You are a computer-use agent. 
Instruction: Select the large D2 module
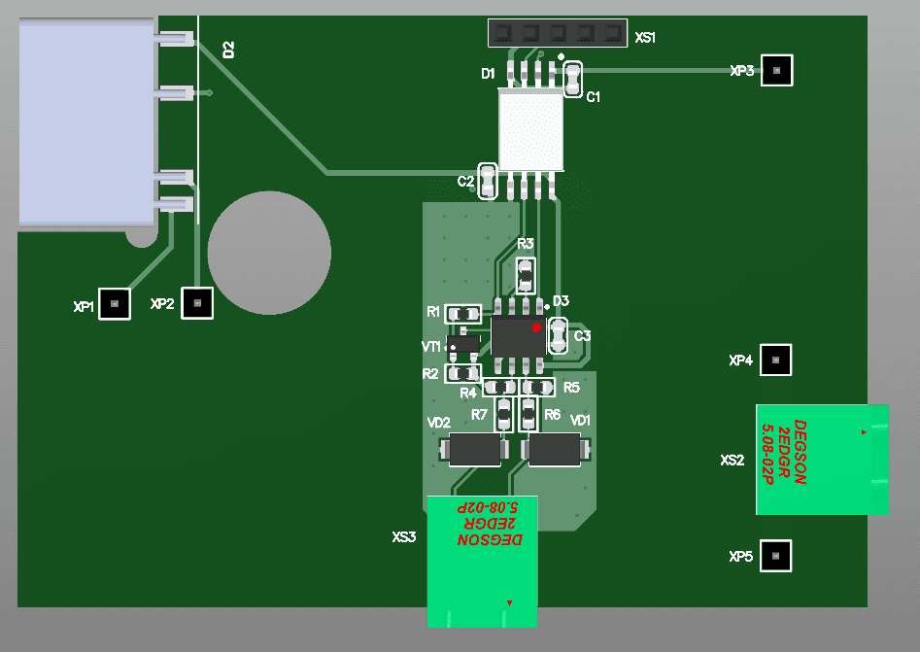click(x=86, y=121)
